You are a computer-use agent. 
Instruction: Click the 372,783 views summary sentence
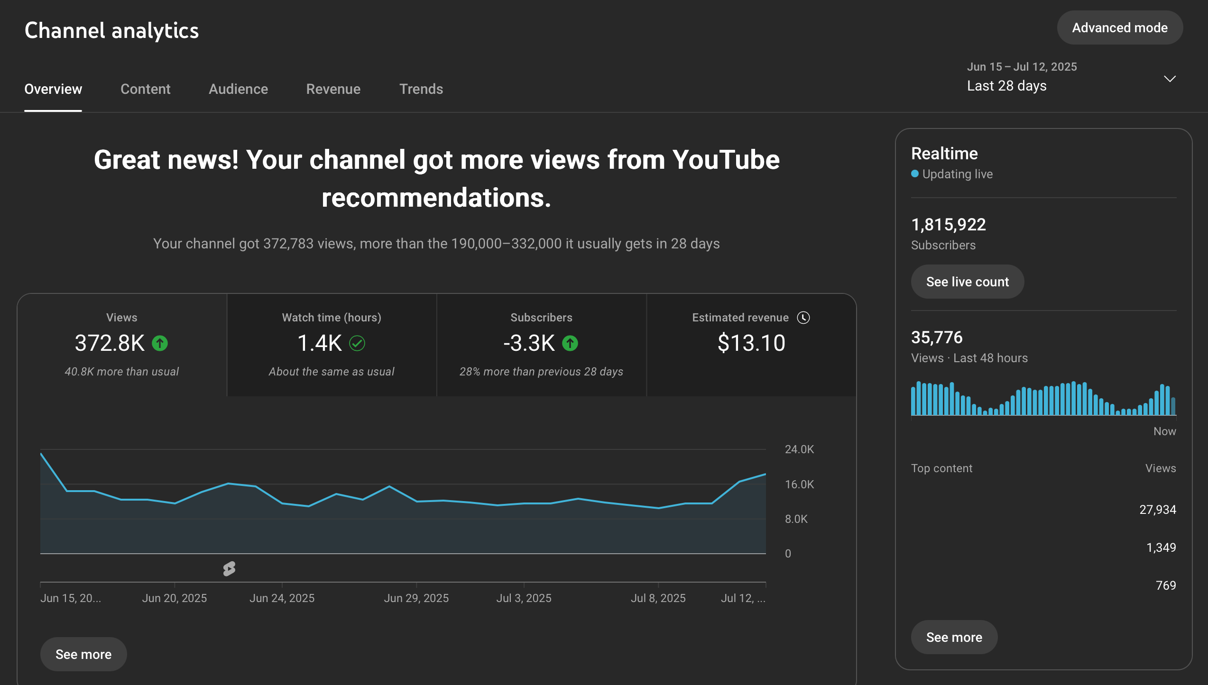(x=436, y=244)
